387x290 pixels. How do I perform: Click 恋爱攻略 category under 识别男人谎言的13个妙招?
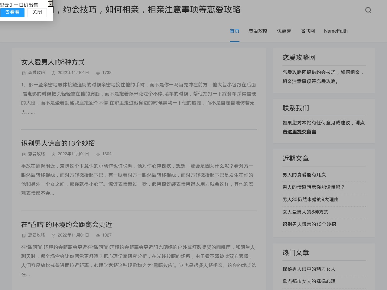click(37, 154)
